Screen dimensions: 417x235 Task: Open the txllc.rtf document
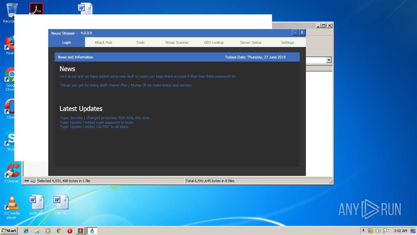pos(61,205)
